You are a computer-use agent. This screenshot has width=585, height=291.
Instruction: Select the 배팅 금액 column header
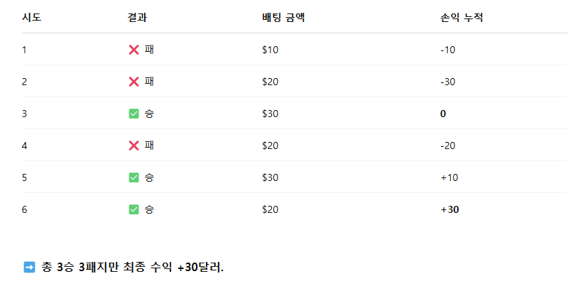[283, 18]
